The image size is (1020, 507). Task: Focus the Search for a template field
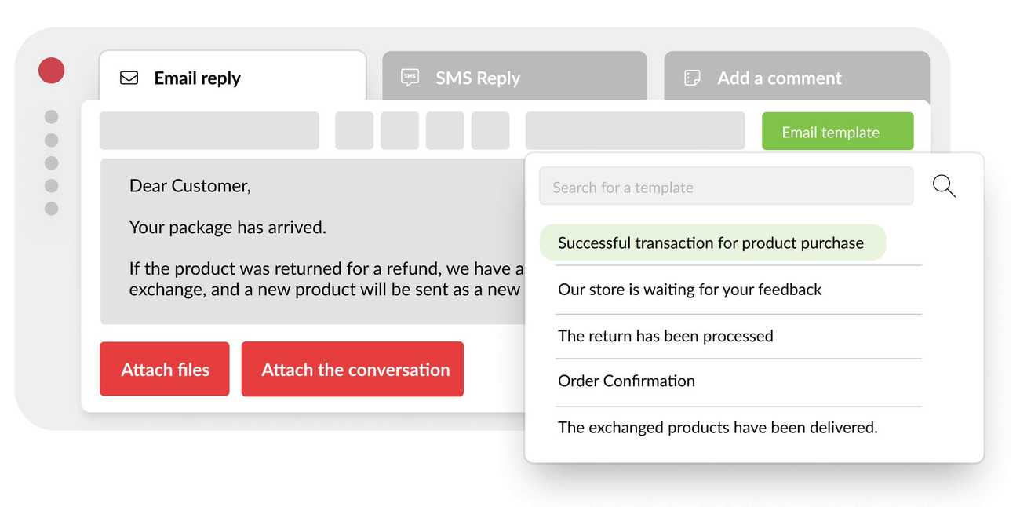(726, 187)
